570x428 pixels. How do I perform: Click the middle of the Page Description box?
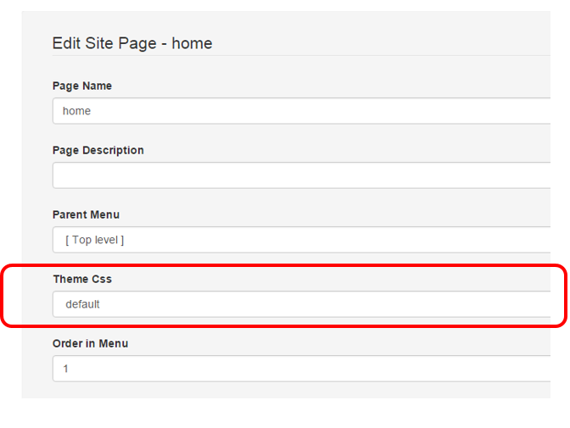pos(301,175)
